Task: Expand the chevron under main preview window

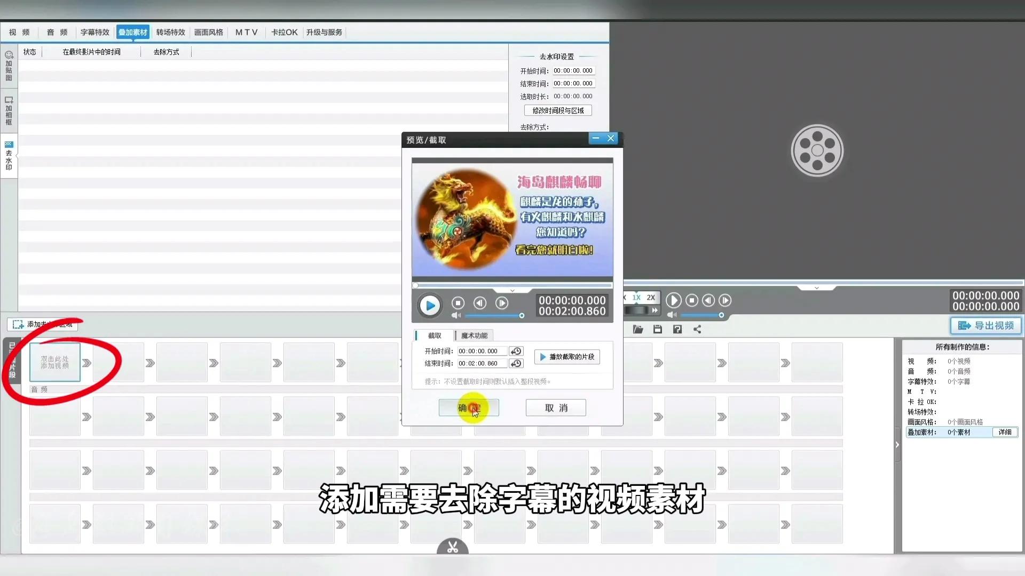Action: point(816,288)
